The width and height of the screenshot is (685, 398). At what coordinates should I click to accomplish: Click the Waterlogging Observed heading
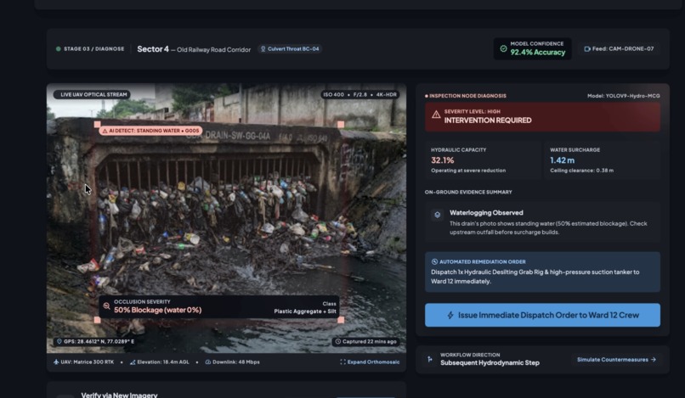486,213
